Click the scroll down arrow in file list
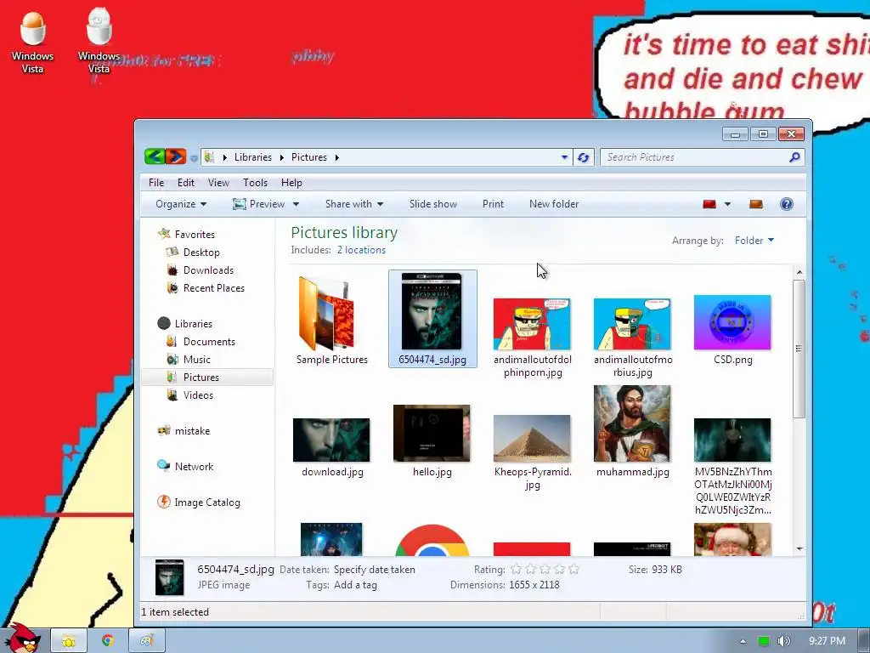Viewport: 870px width, 653px height. click(799, 549)
